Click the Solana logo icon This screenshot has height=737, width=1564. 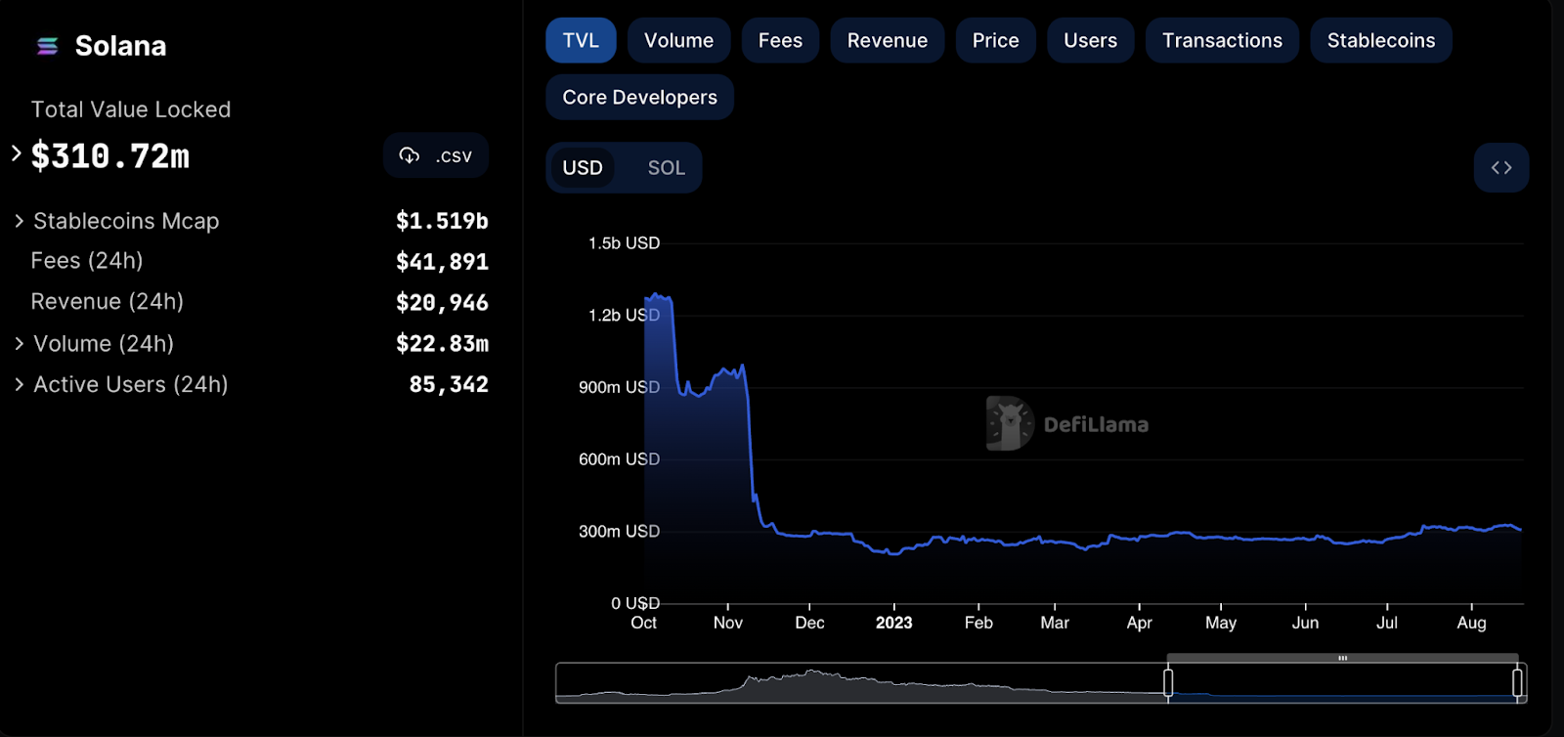[47, 46]
